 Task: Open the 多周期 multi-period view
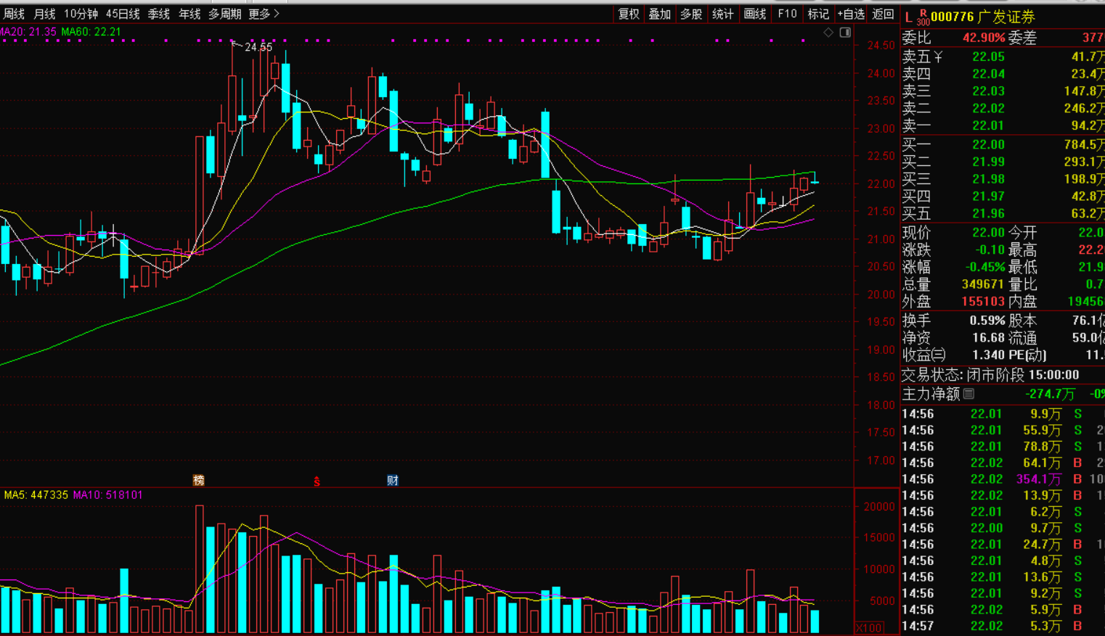(224, 14)
